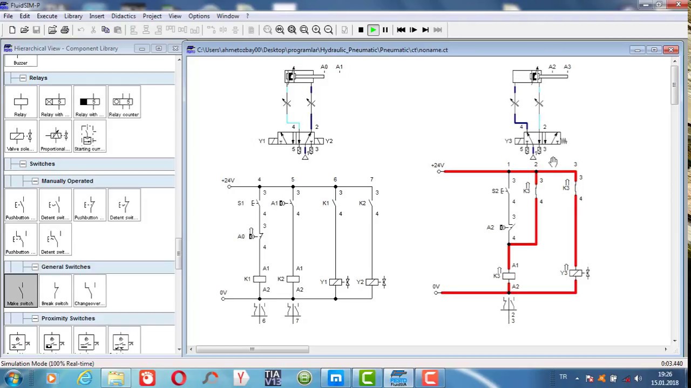This screenshot has height=388, width=691.
Task: Open the Execute menu
Action: (47, 16)
